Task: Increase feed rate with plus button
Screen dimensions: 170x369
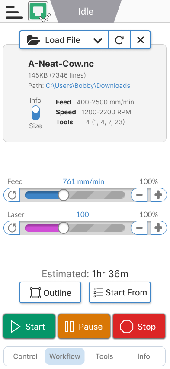Action: pyautogui.click(x=158, y=195)
